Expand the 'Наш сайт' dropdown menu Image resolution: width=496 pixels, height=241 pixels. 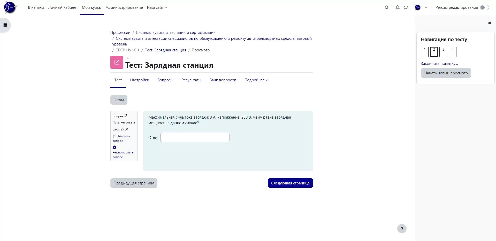[x=157, y=7]
